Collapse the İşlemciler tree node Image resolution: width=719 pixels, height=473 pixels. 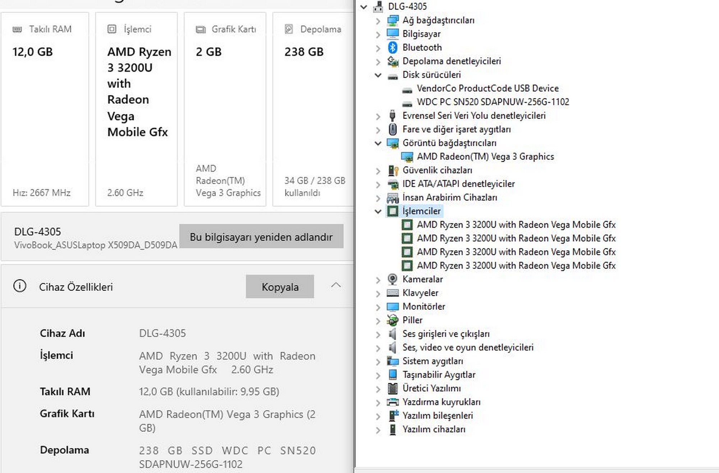(x=378, y=211)
